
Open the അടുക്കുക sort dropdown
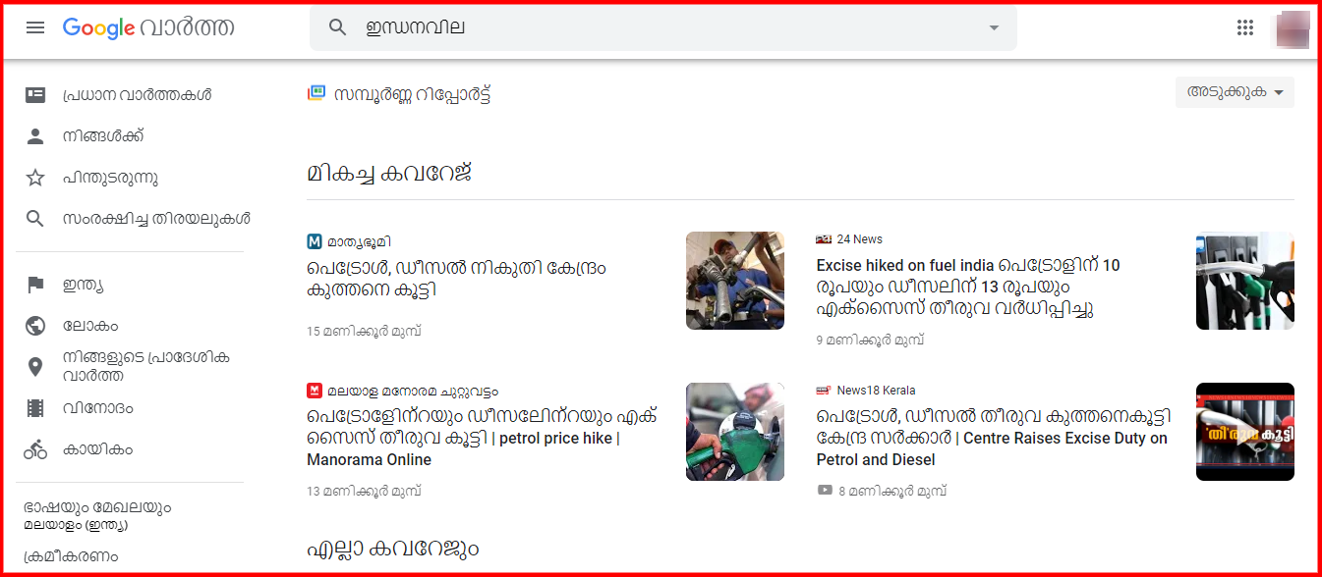point(1235,92)
